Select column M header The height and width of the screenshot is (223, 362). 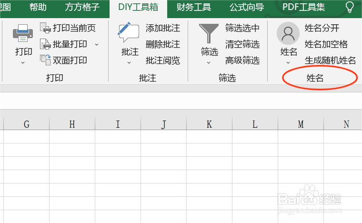(x=301, y=124)
